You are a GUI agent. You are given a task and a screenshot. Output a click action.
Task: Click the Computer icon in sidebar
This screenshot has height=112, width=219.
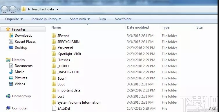[8, 108]
